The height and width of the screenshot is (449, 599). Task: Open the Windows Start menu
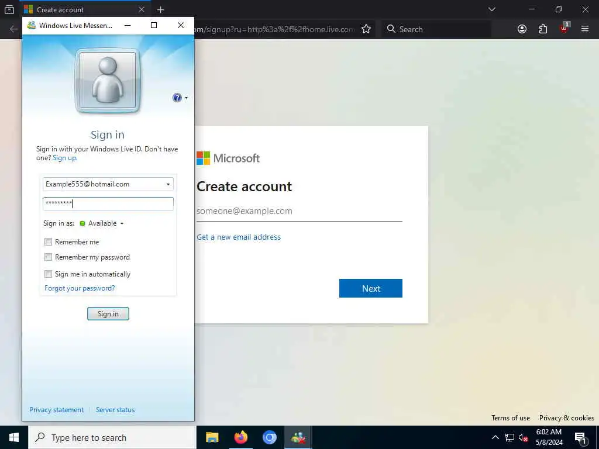[x=14, y=437]
